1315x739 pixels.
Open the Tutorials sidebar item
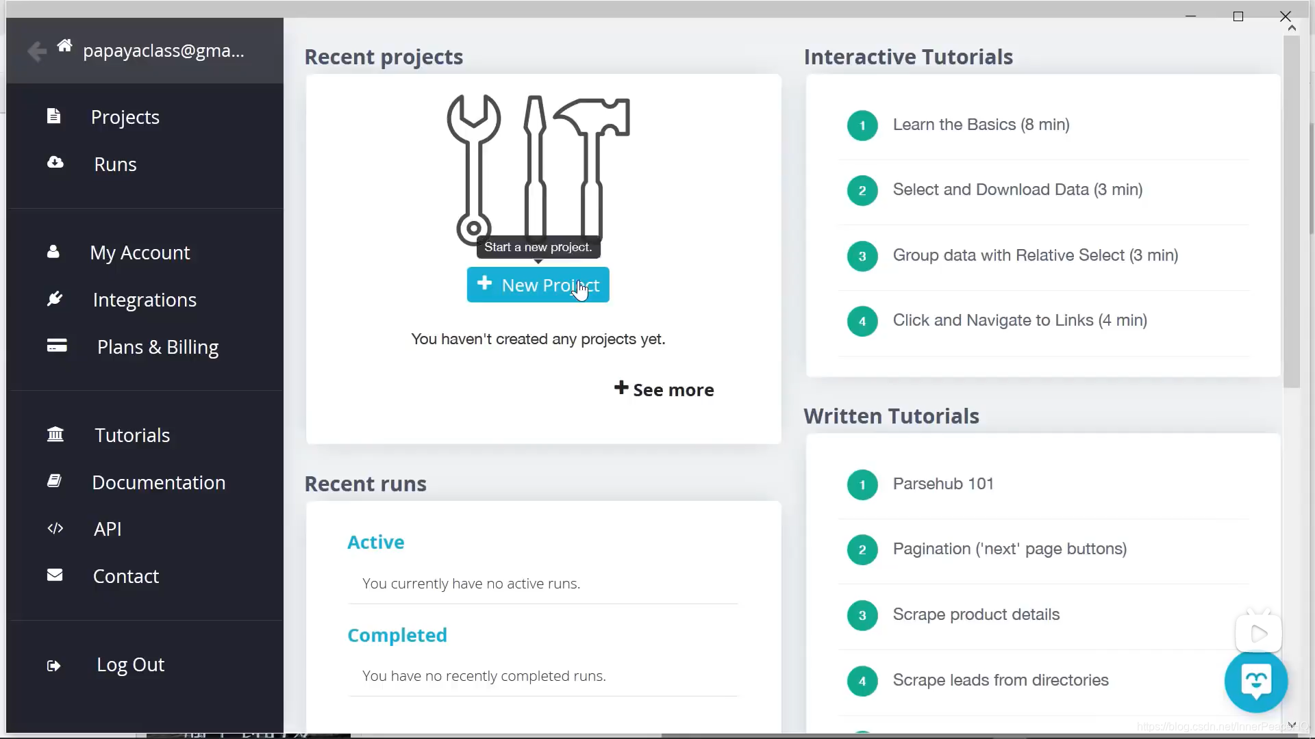tap(132, 435)
